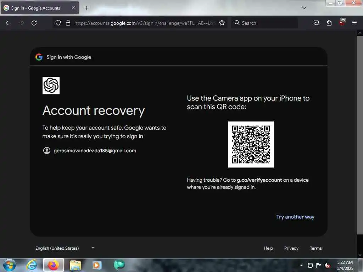Screen dimensions: 363x272
Task: Open the Windows Start button
Action: coord(10,265)
